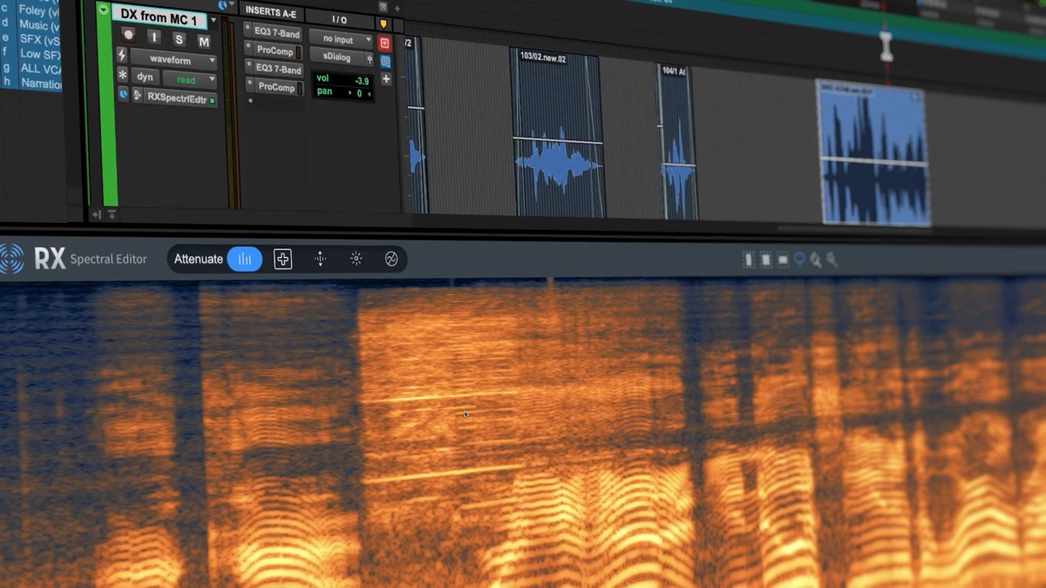
Task: Click the INSERTS A-E column header
Action: click(x=269, y=11)
